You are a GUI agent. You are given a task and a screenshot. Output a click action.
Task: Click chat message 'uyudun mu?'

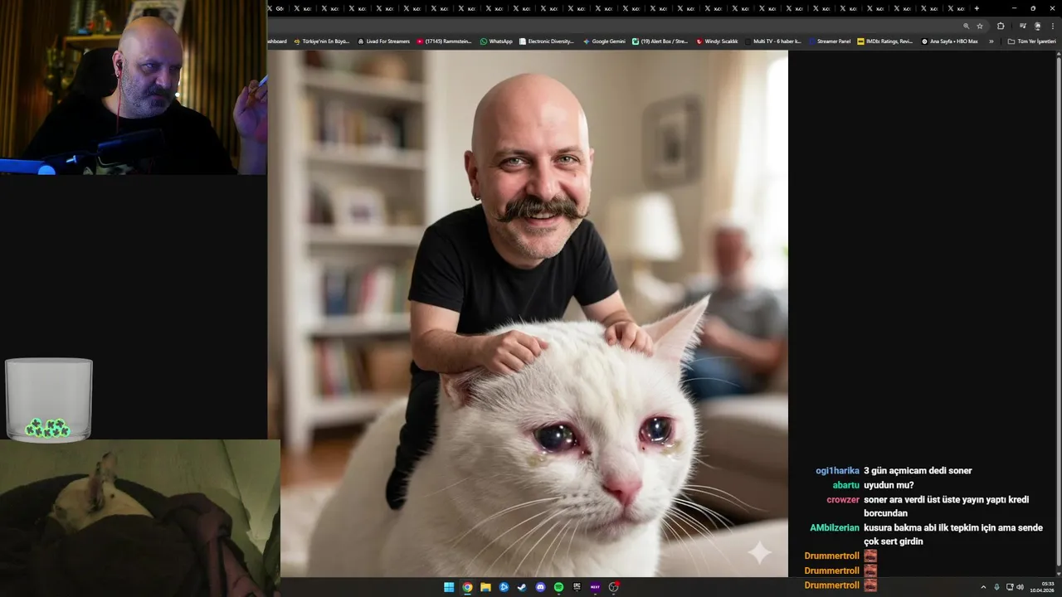pos(889,485)
